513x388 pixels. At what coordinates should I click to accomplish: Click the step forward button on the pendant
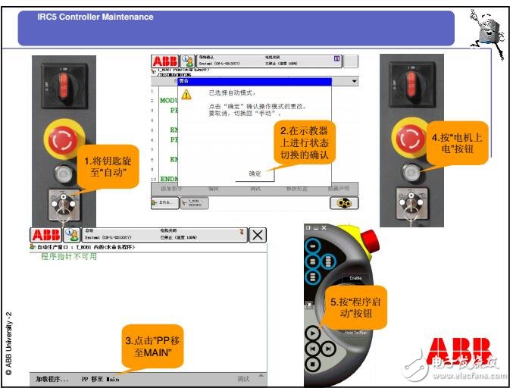click(x=328, y=349)
